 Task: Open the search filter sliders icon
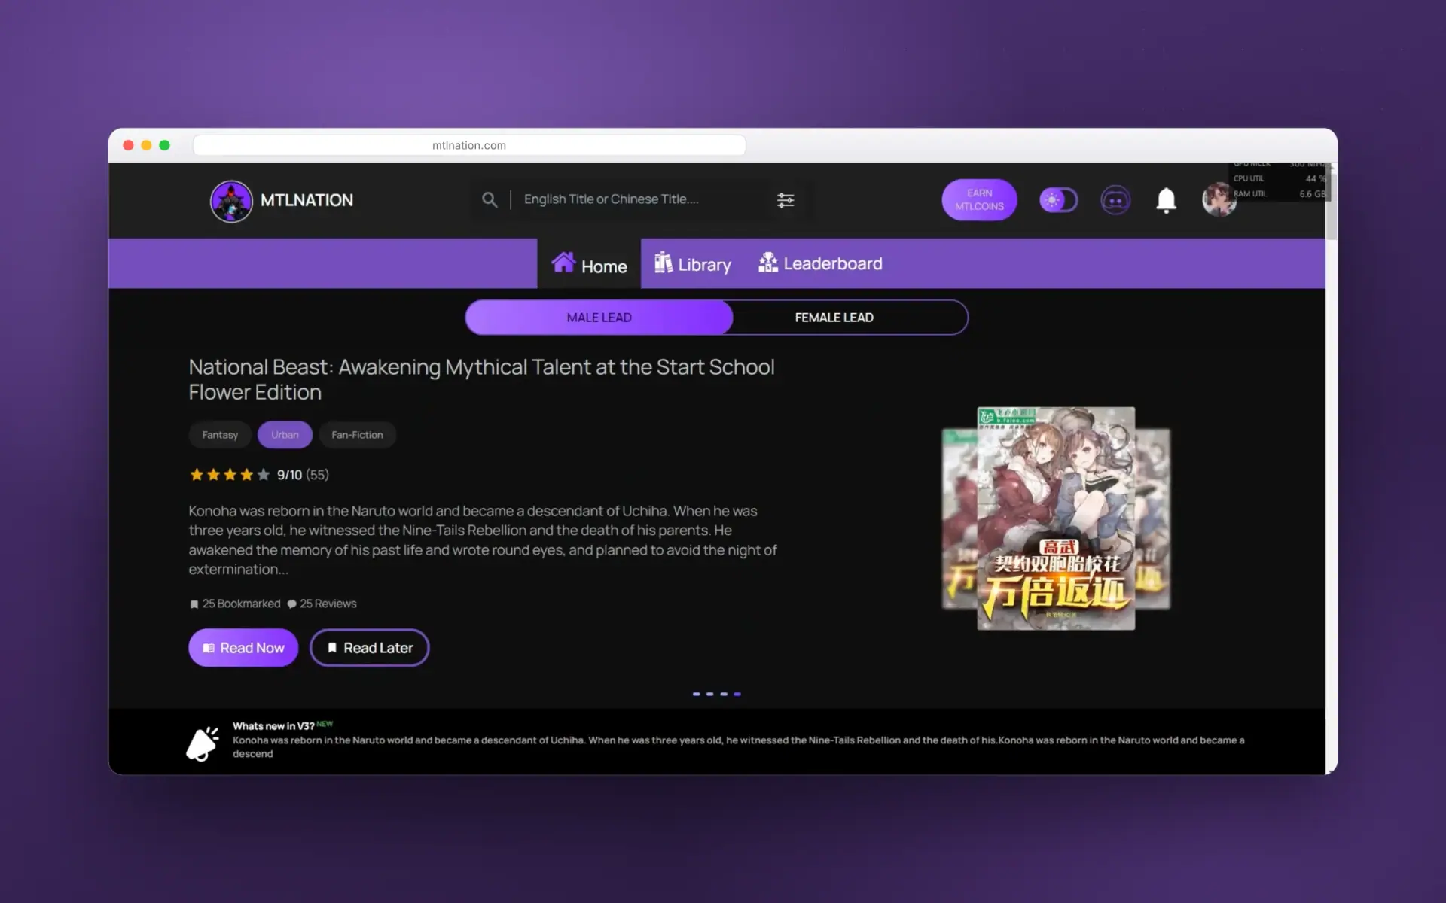point(786,200)
